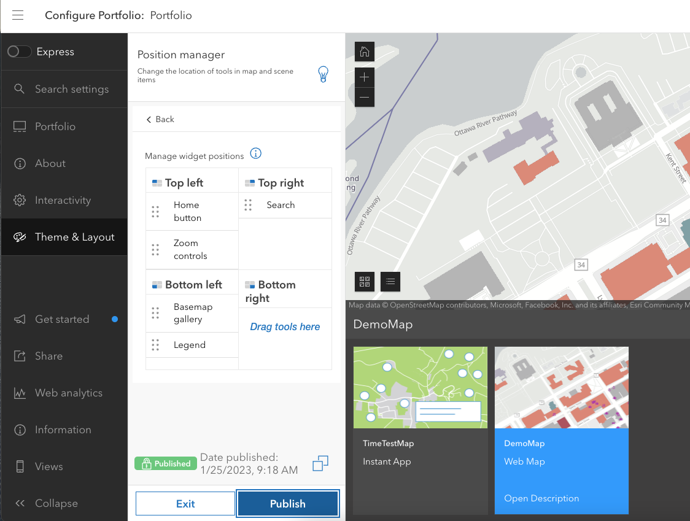Click the Search widget drag handle

coord(248,205)
